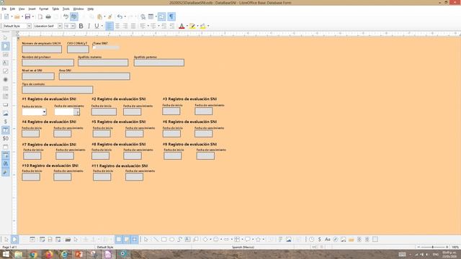Image resolution: width=461 pixels, height=259 pixels.
Task: Open the Edit menu
Action: 12,9
